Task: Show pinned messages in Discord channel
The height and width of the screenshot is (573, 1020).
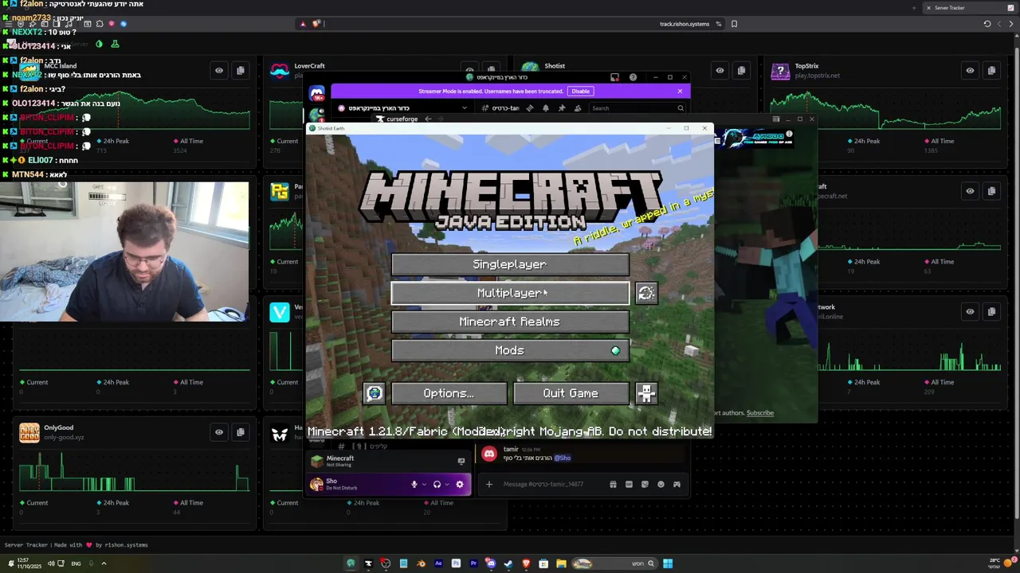Action: coord(562,108)
